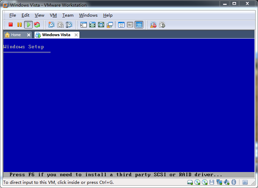Image resolution: width=258 pixels, height=188 pixels.
Task: Show the summary view with wrench icon
Action: [x=121, y=25]
